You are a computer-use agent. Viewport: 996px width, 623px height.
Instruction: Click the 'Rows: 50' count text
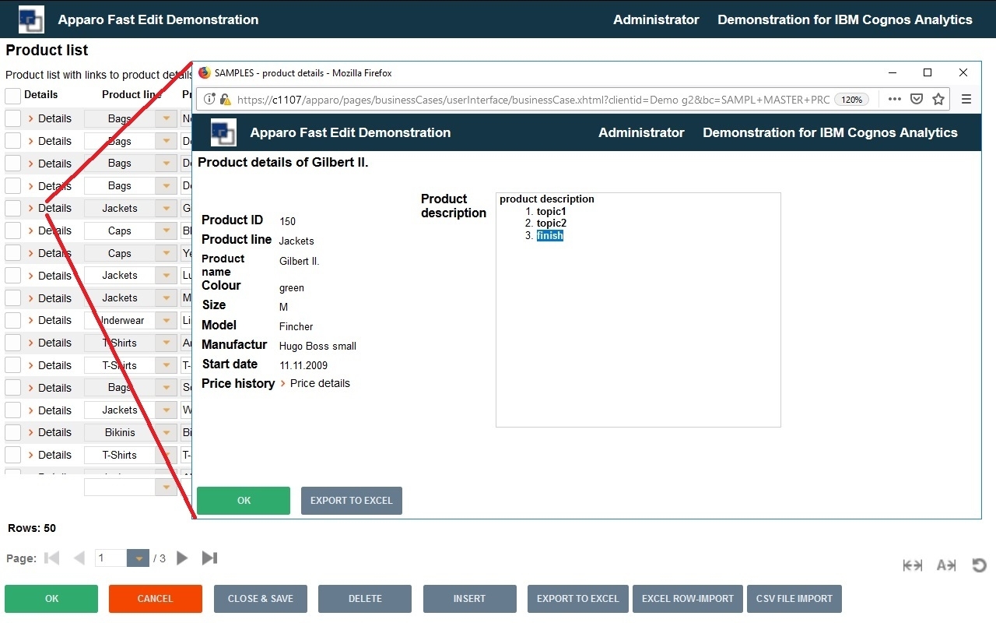(x=32, y=528)
